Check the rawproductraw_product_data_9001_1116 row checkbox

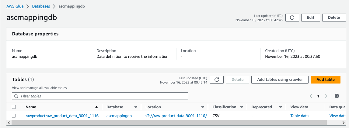14,116
